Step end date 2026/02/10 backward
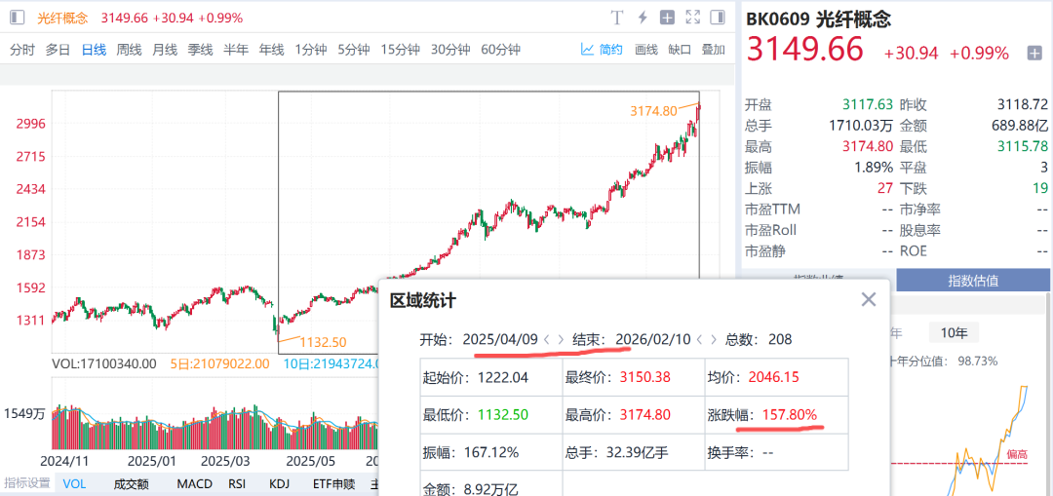This screenshot has width=1053, height=496. tap(699, 340)
